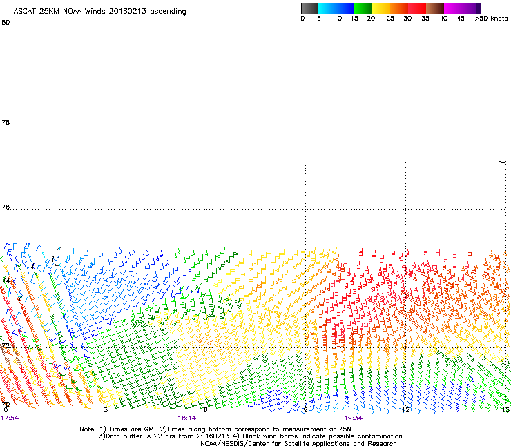Click the '40' label under the color bar
The image size is (511, 448).
(443, 19)
